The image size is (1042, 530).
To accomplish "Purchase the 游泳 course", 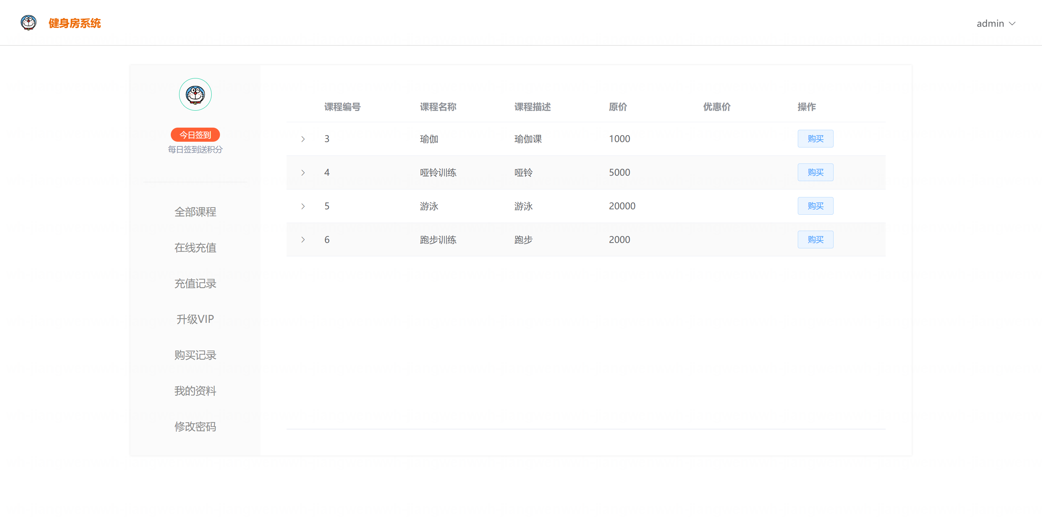I will pos(815,206).
